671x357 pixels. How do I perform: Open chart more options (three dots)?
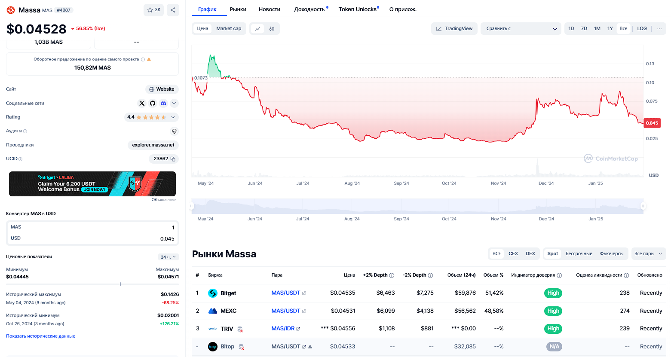pos(659,29)
